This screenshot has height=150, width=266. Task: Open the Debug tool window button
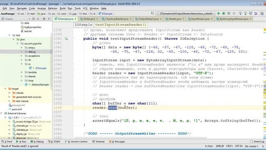[x=37, y=142]
